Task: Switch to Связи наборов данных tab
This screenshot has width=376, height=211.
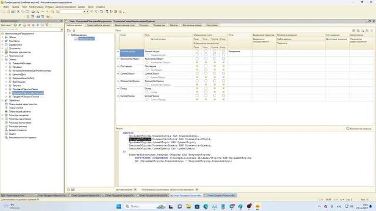Action: (x=98, y=25)
